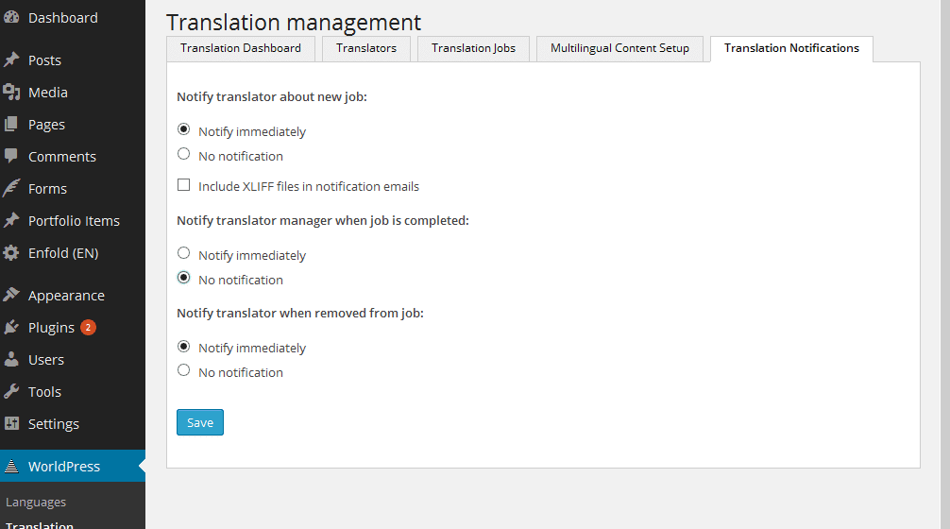Click the Pages stacked-sheets icon

tap(11, 125)
